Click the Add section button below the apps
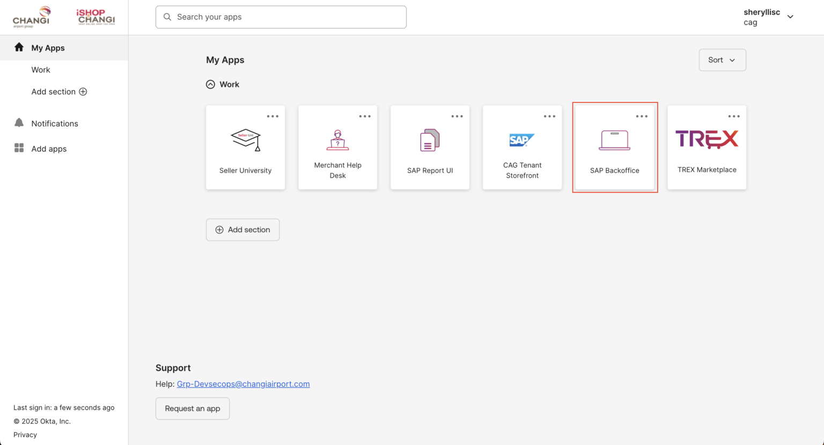Screen dimensions: 824x445 point(242,229)
